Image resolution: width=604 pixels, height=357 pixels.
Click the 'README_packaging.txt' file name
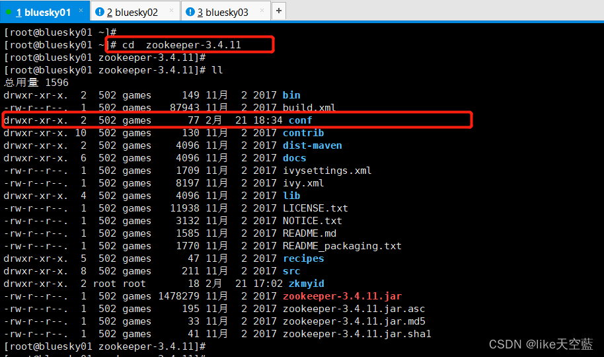pyautogui.click(x=342, y=246)
